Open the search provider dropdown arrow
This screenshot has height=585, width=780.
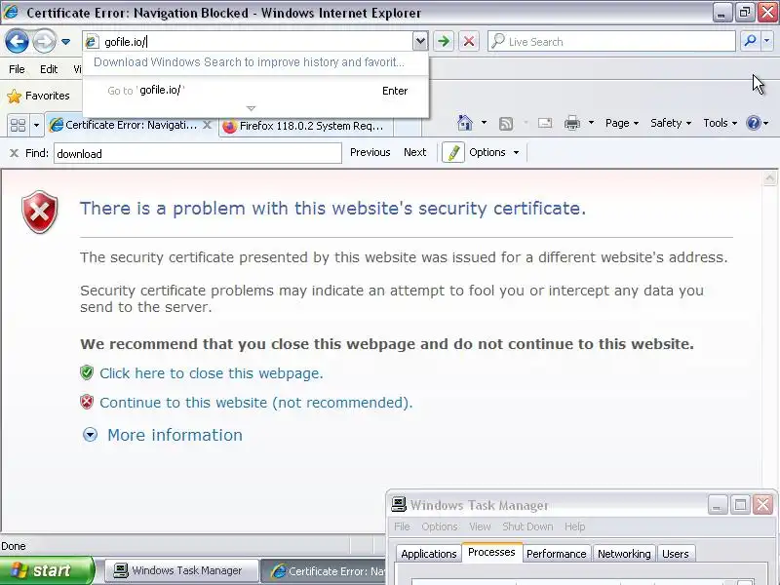[767, 41]
